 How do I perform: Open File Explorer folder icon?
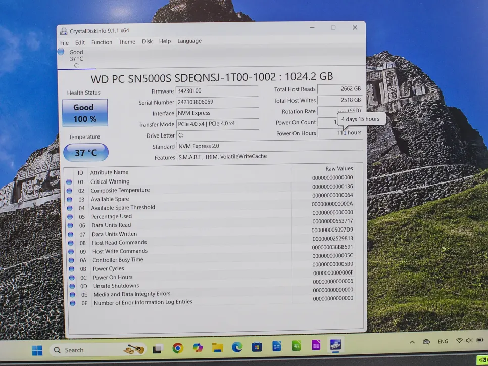pyautogui.click(x=218, y=347)
